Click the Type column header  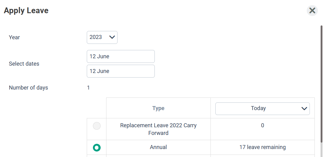158,108
